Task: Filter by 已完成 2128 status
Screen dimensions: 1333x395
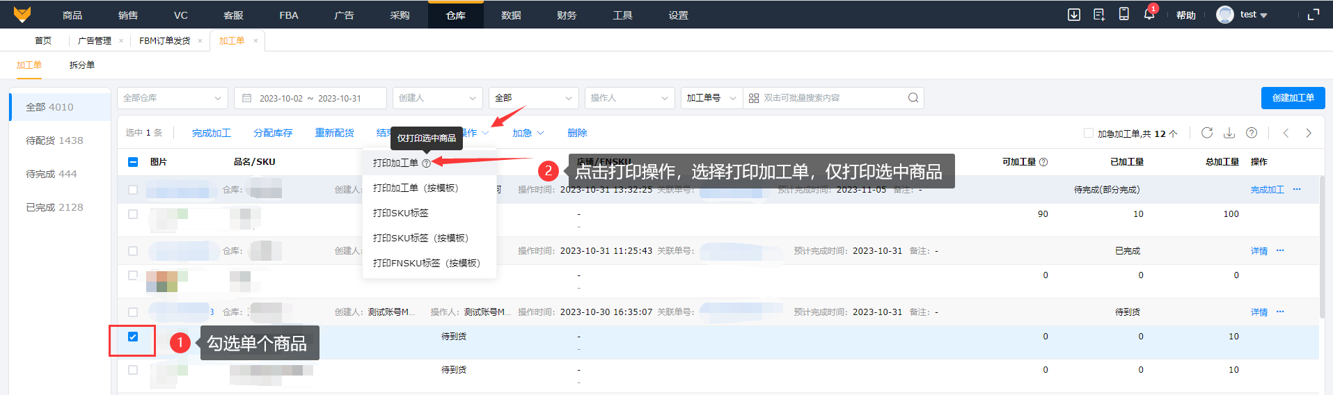Action: pyautogui.click(x=54, y=207)
